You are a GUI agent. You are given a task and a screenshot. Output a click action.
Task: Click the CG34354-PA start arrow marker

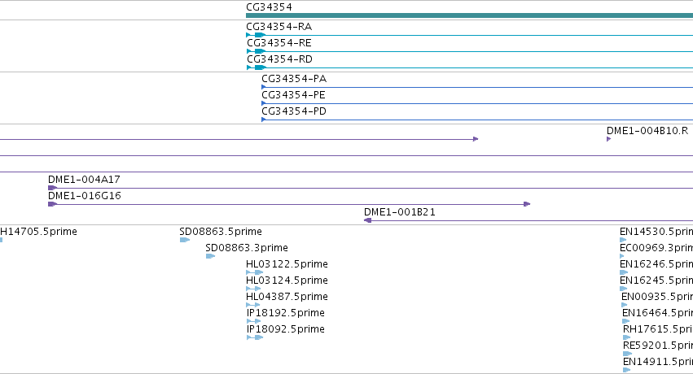[264, 87]
